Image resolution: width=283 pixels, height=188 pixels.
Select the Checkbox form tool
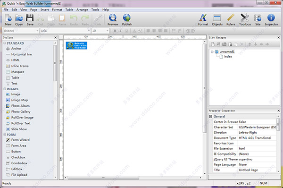click(16, 157)
